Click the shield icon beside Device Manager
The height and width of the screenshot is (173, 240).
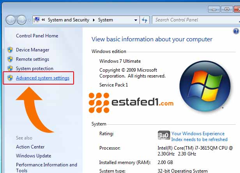click(x=10, y=50)
